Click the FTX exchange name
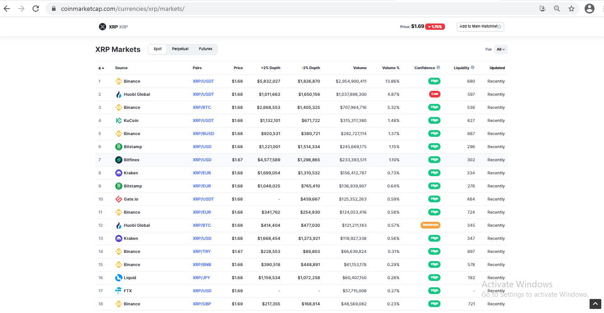Screen dimensions: 604x313 click(128, 291)
